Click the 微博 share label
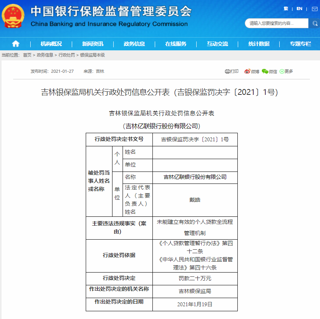This screenshot has width=320, height=319. tap(255, 72)
